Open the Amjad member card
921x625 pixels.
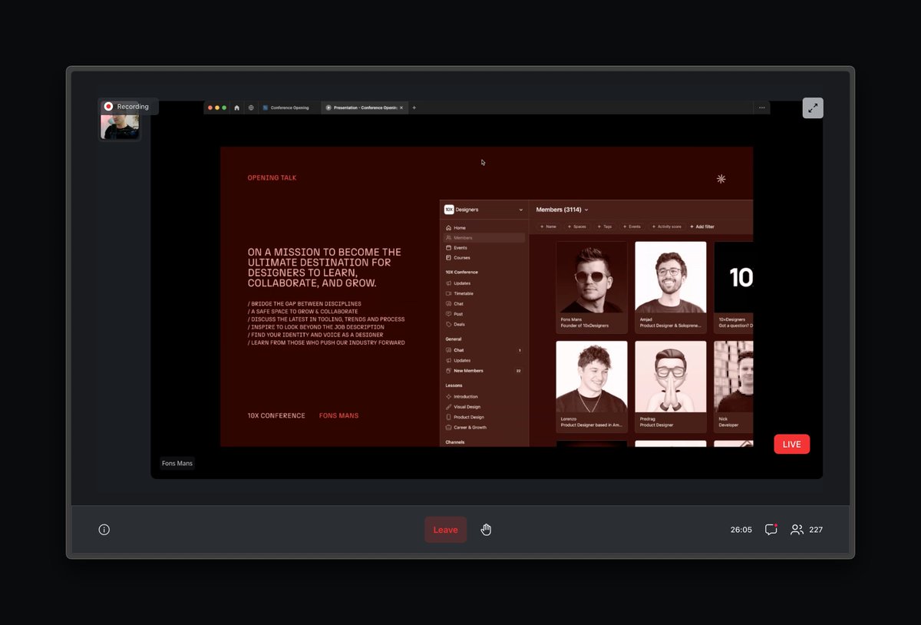671,287
